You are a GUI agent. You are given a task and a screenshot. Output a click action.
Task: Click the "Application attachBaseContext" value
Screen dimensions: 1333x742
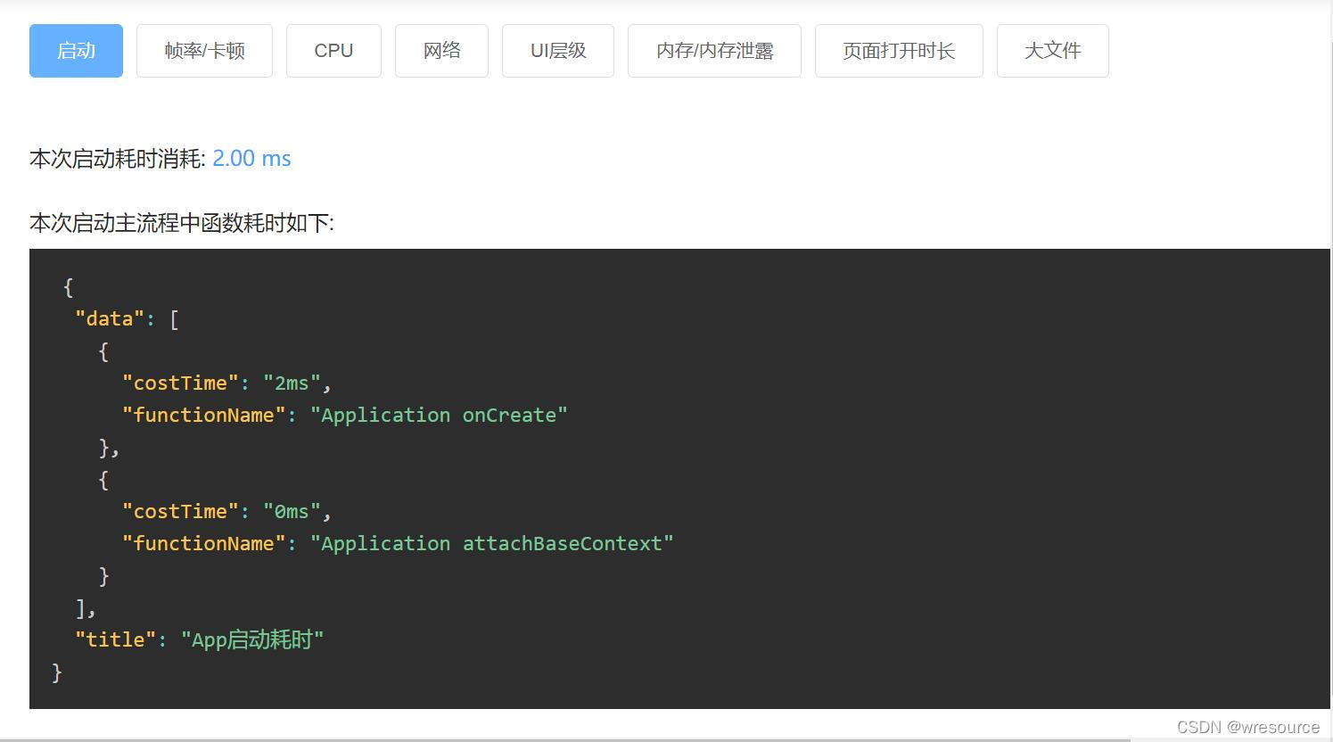pos(491,543)
